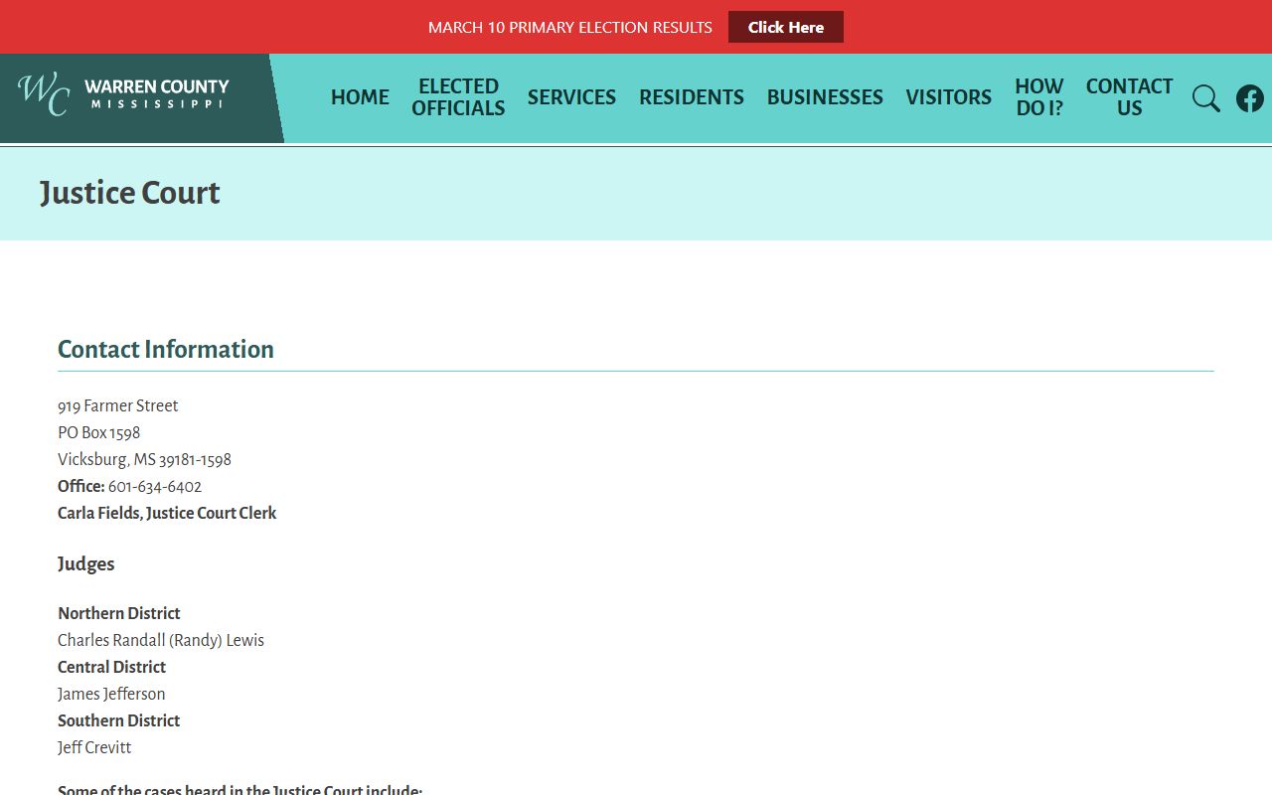Open the HOW DO I? menu

pyautogui.click(x=1039, y=97)
